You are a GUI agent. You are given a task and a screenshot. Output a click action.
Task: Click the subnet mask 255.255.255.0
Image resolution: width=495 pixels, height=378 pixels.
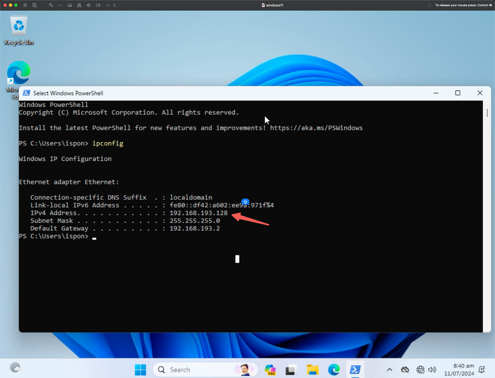195,221
